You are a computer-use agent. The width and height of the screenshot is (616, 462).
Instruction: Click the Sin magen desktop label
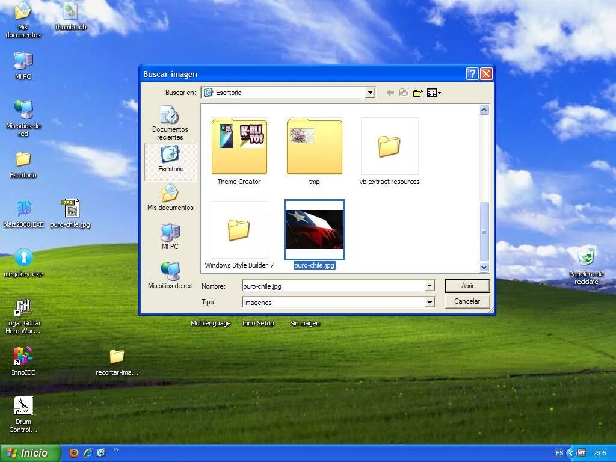(x=305, y=323)
